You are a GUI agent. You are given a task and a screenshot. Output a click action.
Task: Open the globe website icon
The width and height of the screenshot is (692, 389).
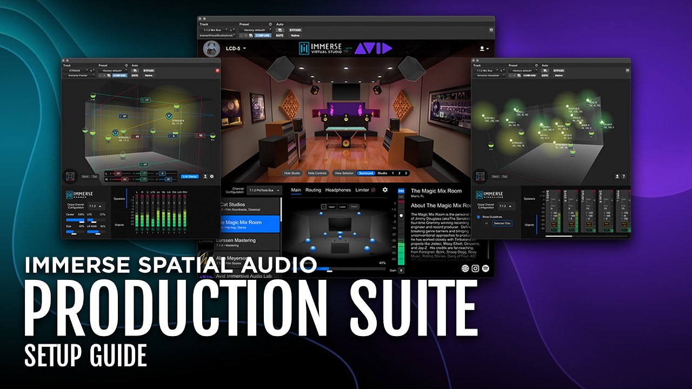click(x=465, y=269)
